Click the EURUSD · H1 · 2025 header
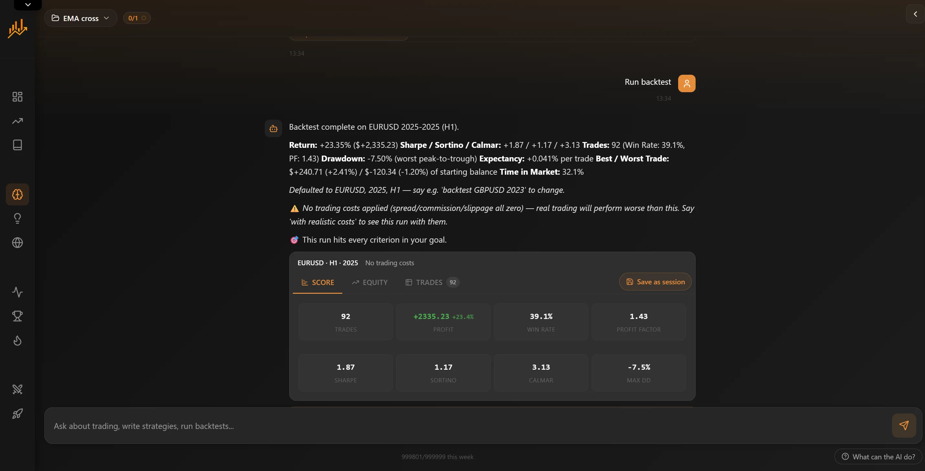The width and height of the screenshot is (925, 471). [327, 263]
